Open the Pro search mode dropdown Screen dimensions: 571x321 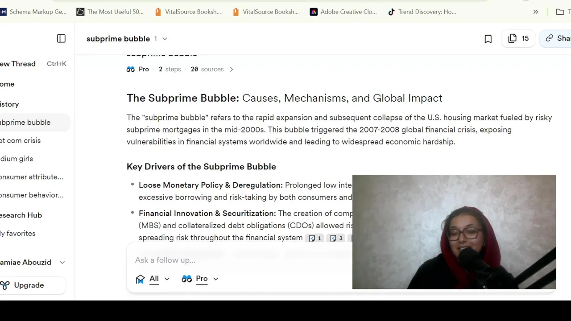pos(200,279)
